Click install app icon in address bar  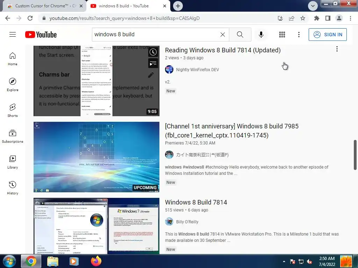click(280, 18)
